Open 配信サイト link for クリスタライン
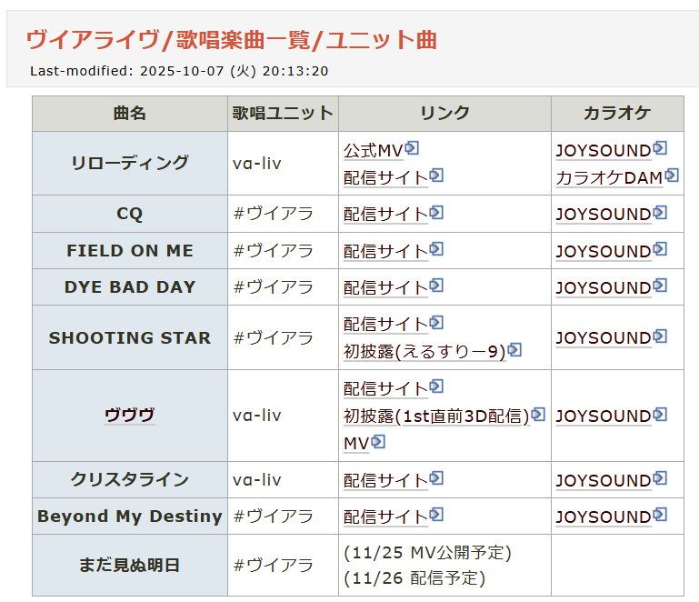699x602 pixels. pos(385,480)
